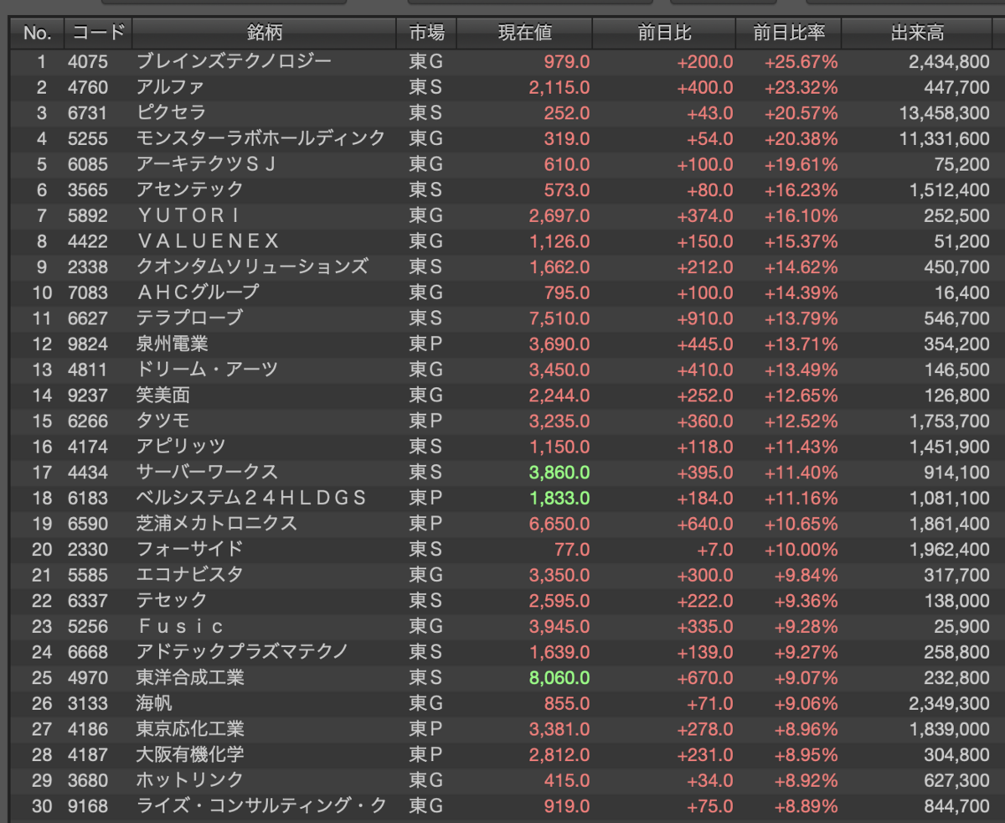Click the current price 7,510.0
Image resolution: width=1005 pixels, height=823 pixels.
tap(559, 318)
